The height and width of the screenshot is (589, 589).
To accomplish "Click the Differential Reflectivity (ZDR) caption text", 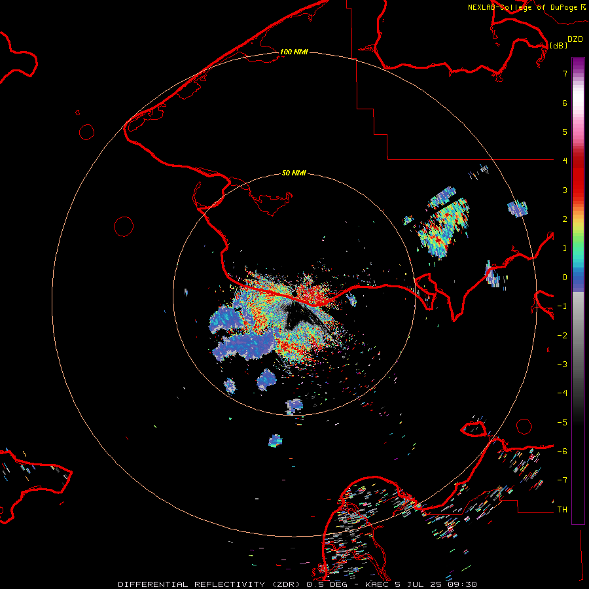I will tap(209, 584).
